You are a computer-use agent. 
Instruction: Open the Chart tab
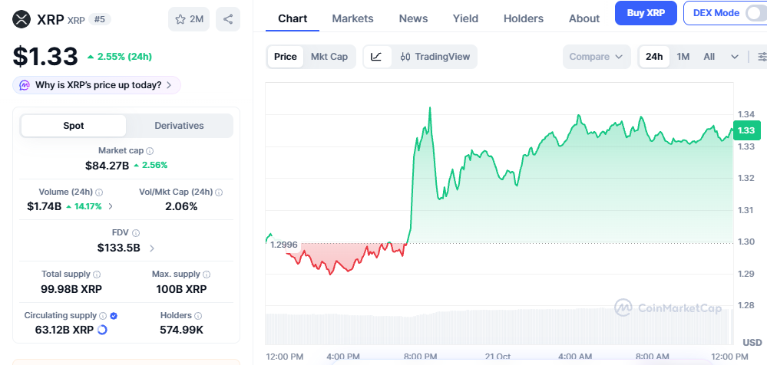293,18
